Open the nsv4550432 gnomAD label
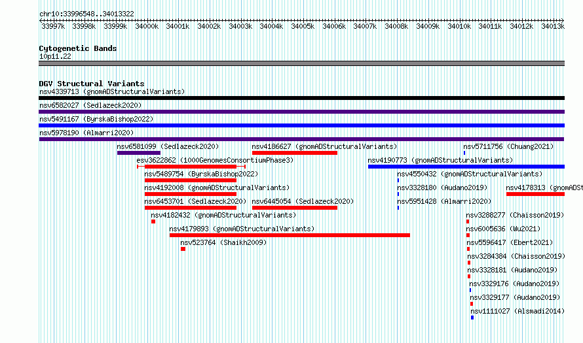Viewport: 583px width, 343px height. [470, 174]
